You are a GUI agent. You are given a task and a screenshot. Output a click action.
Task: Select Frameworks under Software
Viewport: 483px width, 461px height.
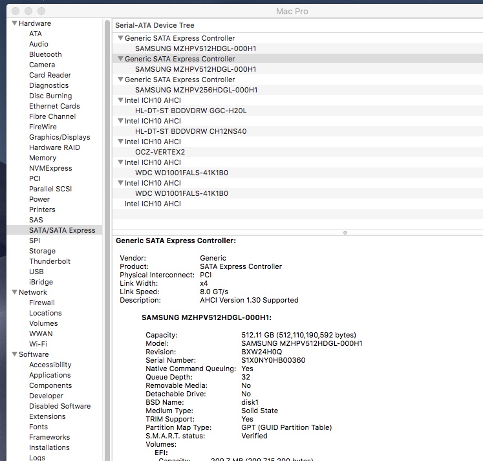click(49, 437)
